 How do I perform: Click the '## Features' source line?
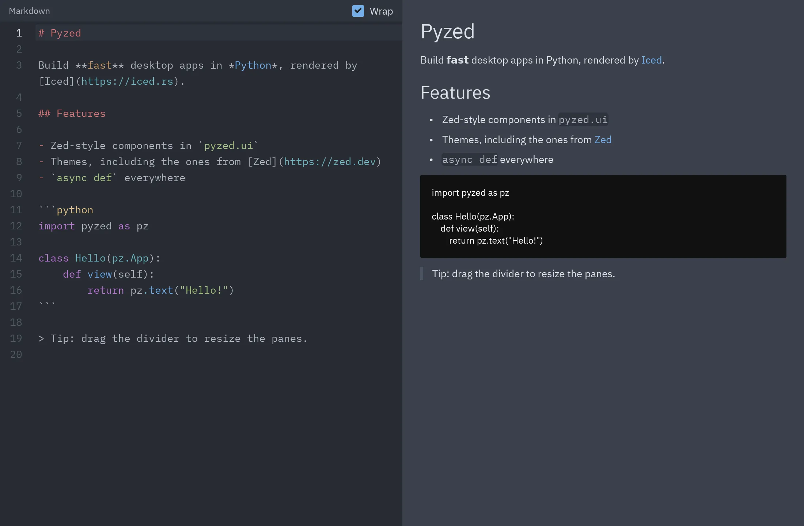(72, 113)
